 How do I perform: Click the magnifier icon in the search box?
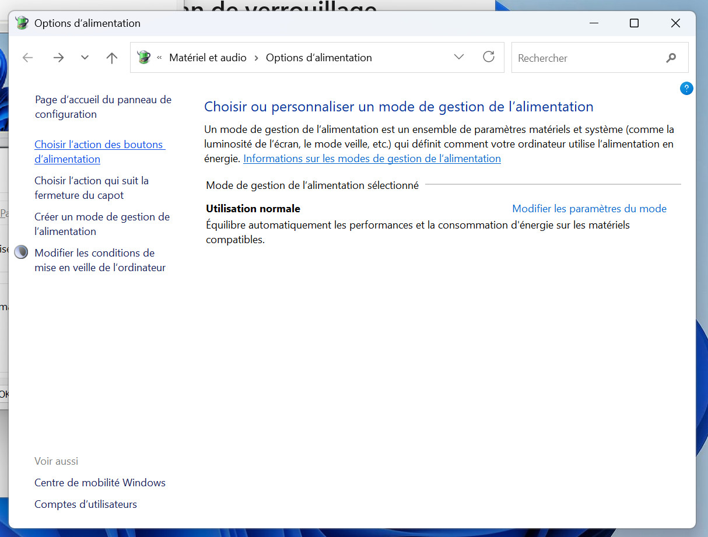671,58
